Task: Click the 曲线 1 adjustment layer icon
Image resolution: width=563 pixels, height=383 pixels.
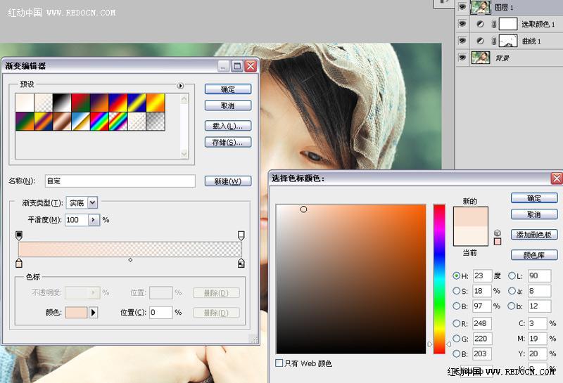Action: (480, 41)
